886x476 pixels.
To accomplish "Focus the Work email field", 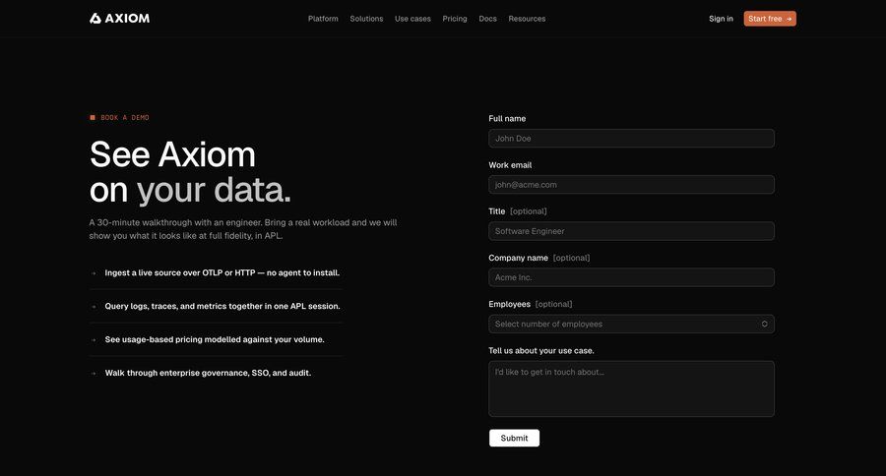I will (631, 185).
